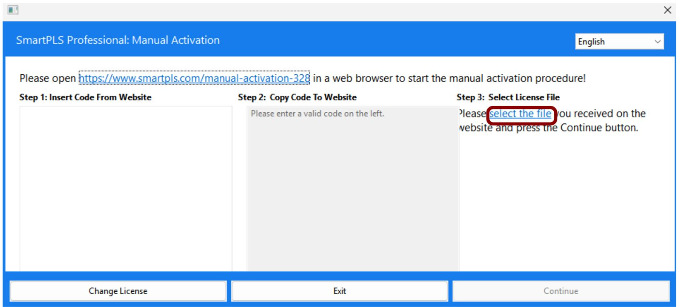Focus the Step 1 code input box

(125, 187)
